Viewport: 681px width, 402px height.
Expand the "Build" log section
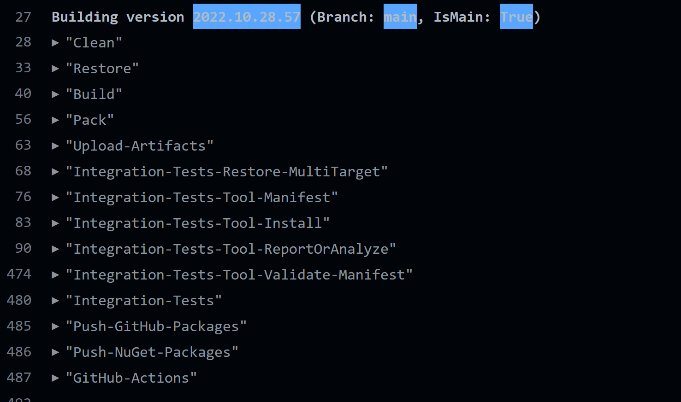(55, 94)
